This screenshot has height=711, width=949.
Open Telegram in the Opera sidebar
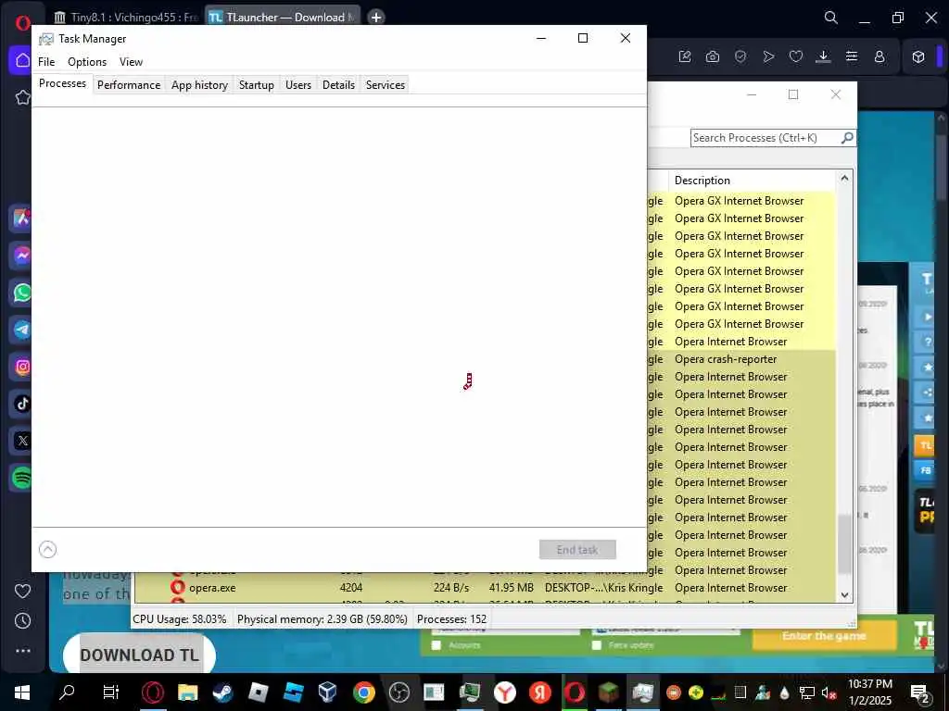tap(22, 330)
